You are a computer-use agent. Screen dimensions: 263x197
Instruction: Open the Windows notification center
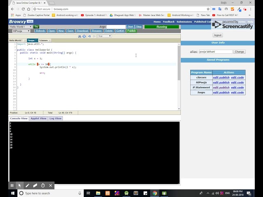tap(249, 193)
